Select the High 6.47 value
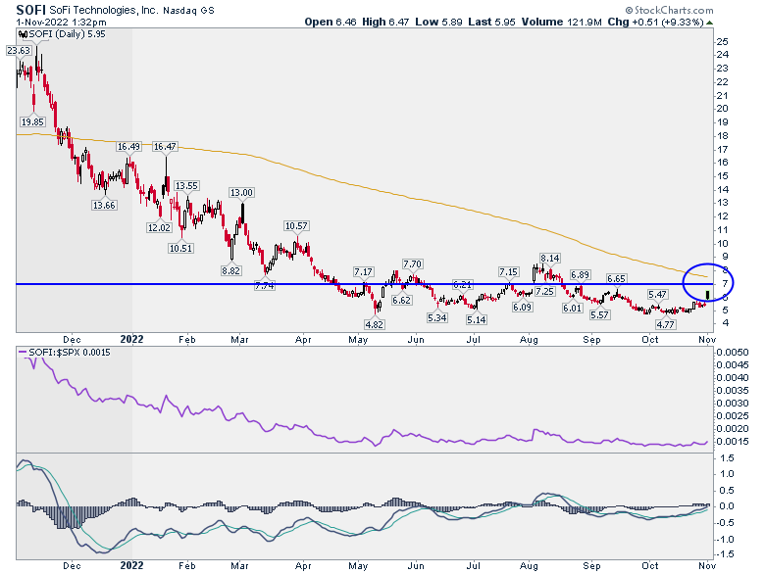 pos(385,22)
